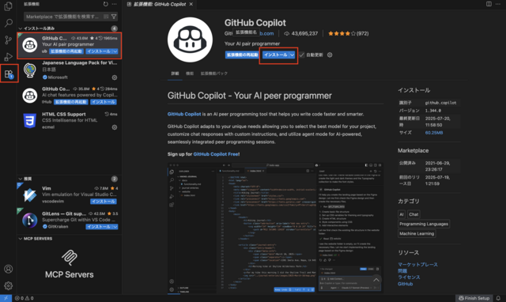The width and height of the screenshot is (506, 302).
Task: Open the Source Control view
Action: coord(9,40)
